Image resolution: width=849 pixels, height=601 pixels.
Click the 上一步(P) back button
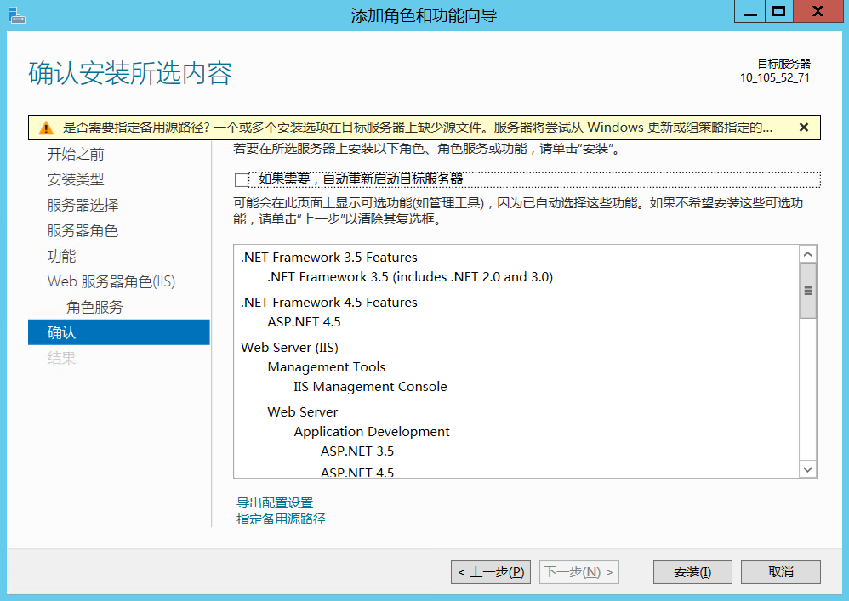pyautogui.click(x=491, y=572)
